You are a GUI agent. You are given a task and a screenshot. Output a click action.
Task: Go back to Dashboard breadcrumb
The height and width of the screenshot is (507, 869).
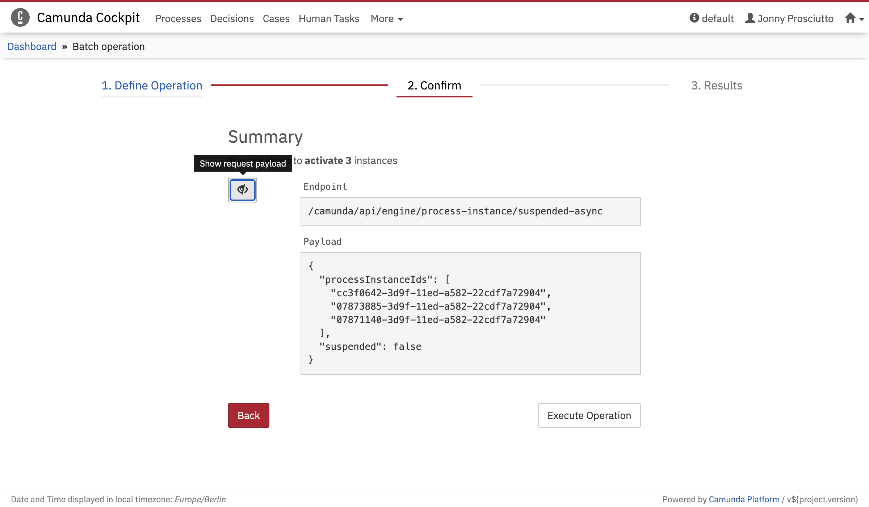pyautogui.click(x=32, y=46)
